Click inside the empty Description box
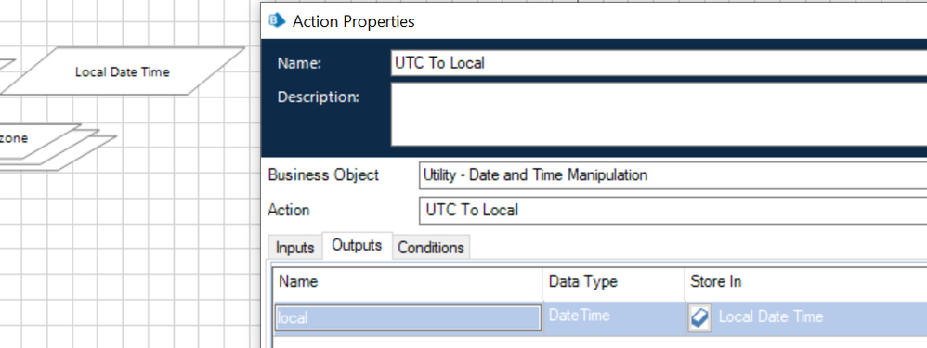 point(659,114)
